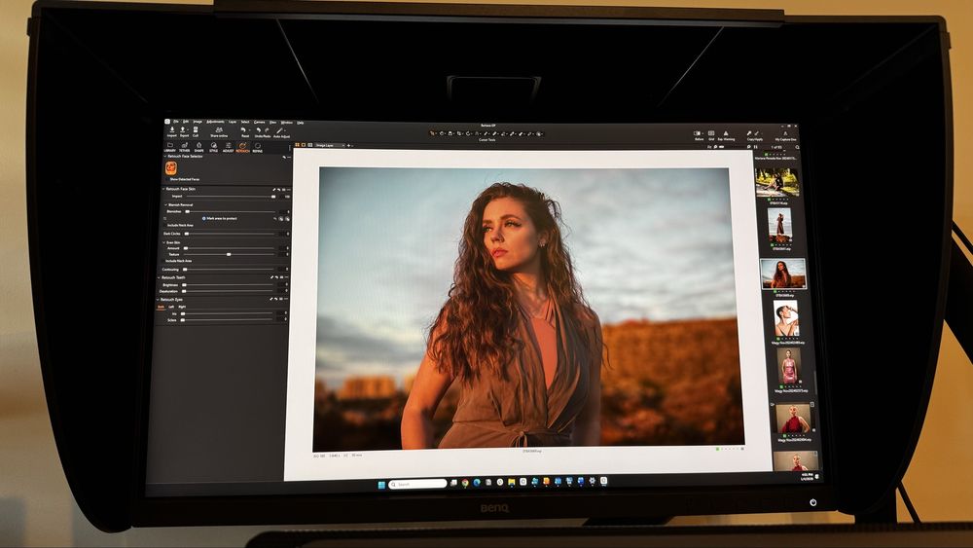Viewport: 973px width, 548px height.
Task: Click Retouch Teeth reset arrow icon
Action: point(276,277)
